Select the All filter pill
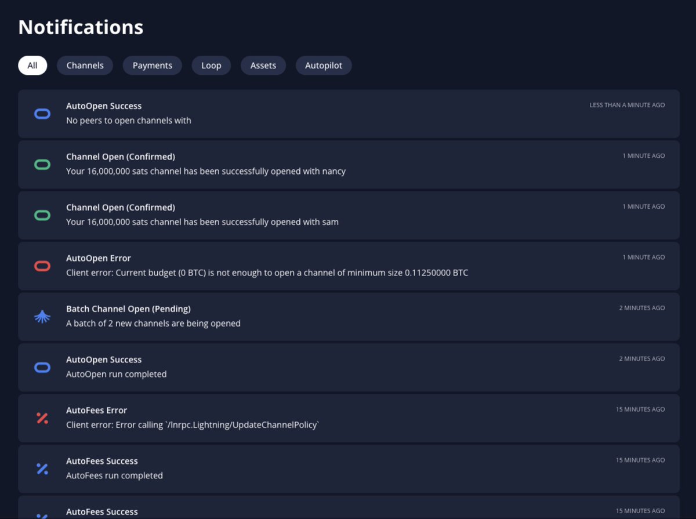This screenshot has width=696, height=519. (x=32, y=66)
